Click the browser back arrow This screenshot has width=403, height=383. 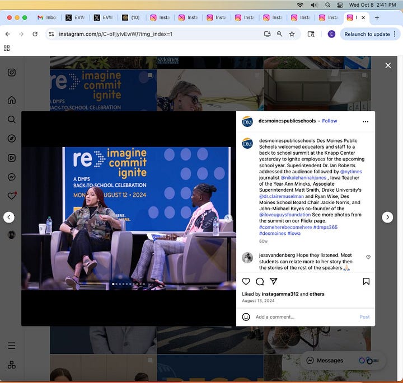coord(8,34)
